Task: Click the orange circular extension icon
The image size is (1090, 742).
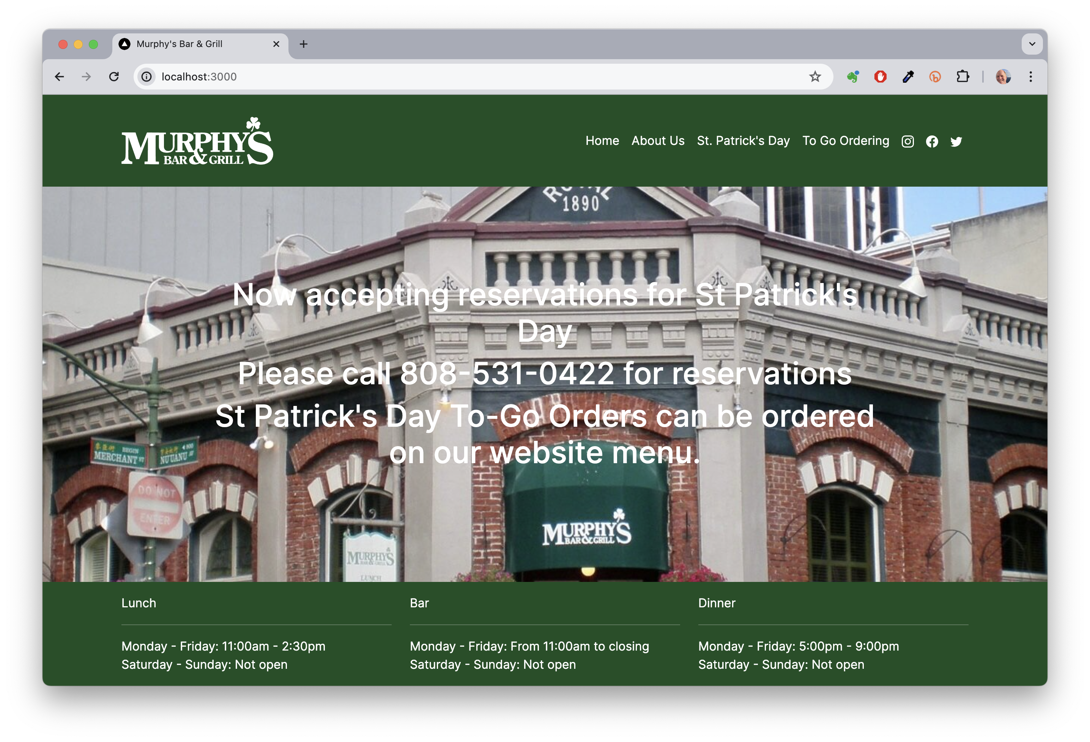Action: coord(935,76)
